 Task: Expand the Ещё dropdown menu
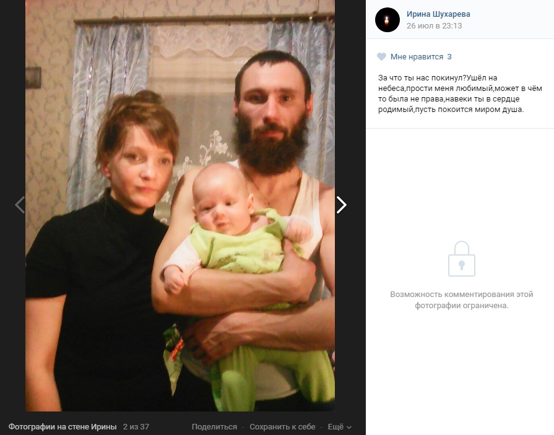point(339,427)
